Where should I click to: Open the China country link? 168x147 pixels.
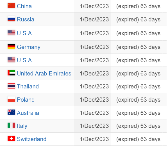pyautogui.click(x=24, y=6)
